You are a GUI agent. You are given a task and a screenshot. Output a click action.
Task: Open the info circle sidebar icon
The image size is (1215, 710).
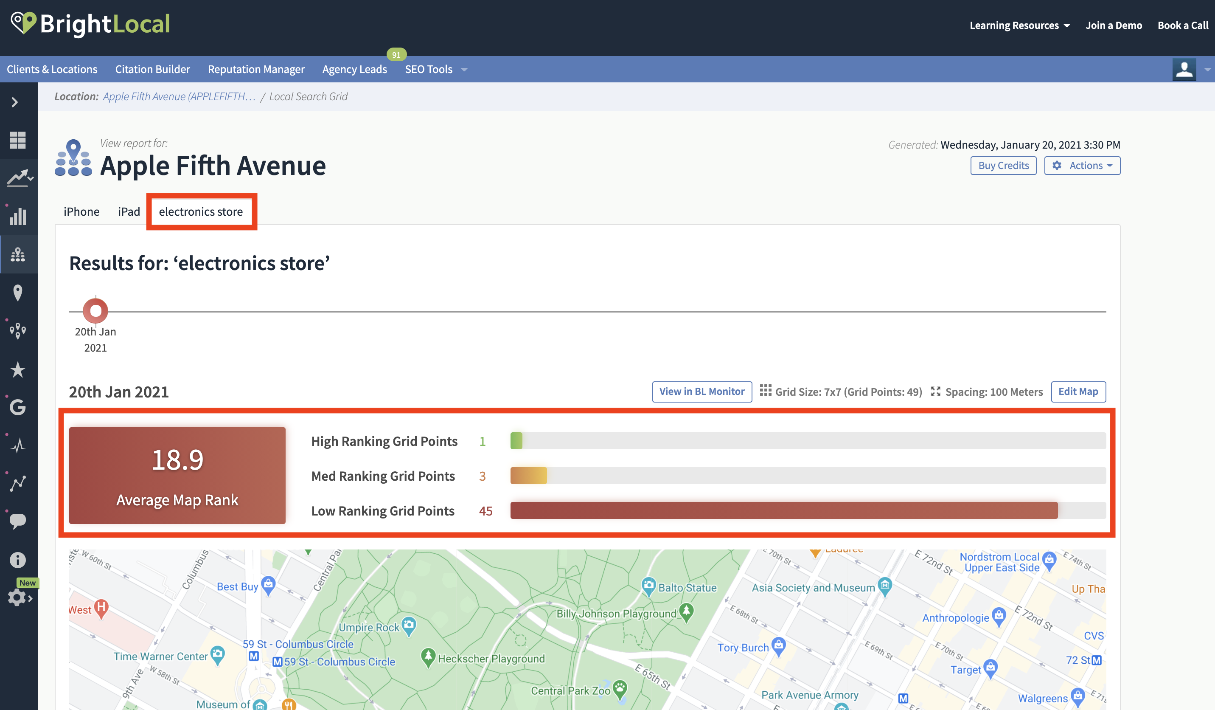(x=18, y=560)
